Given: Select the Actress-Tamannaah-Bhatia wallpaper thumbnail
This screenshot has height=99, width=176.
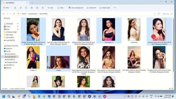Looking at the screenshot, I should tap(33, 29).
